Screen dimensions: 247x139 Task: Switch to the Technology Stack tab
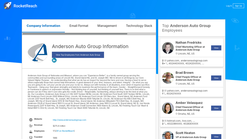[x=139, y=26]
